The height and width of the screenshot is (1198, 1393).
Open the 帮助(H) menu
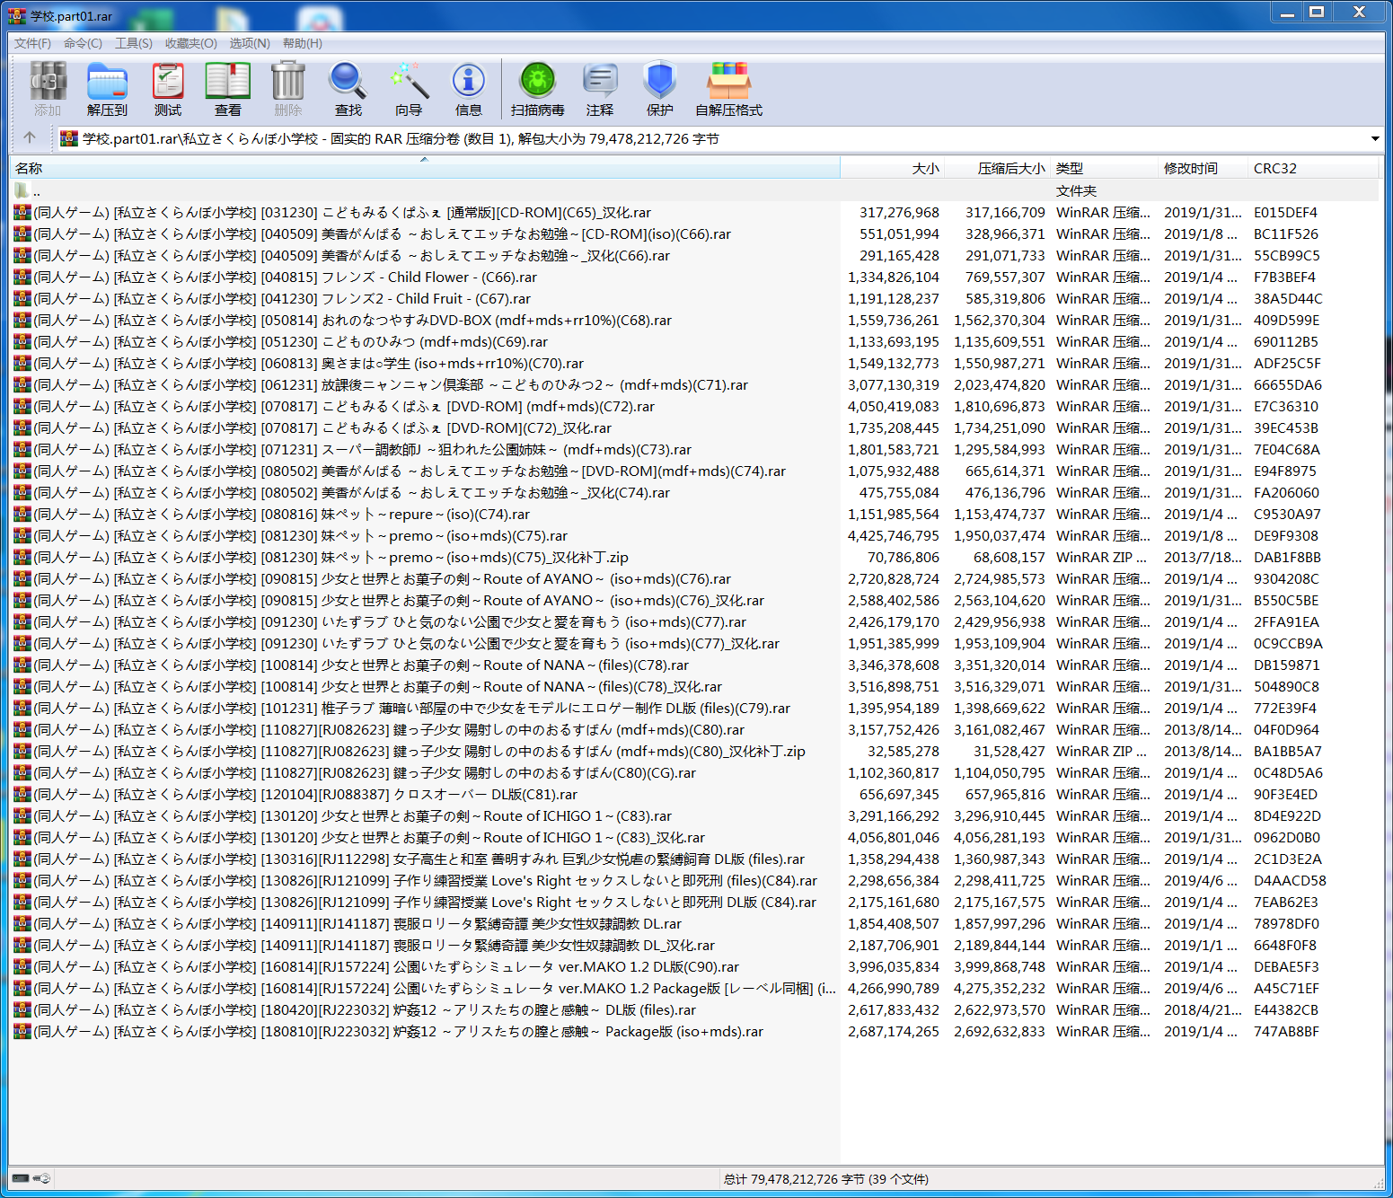point(303,43)
